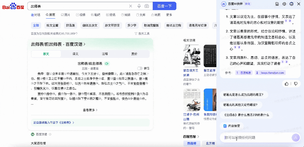Open the 更多 search categories menu
The height and width of the screenshot is (147, 304).
tap(169, 15)
